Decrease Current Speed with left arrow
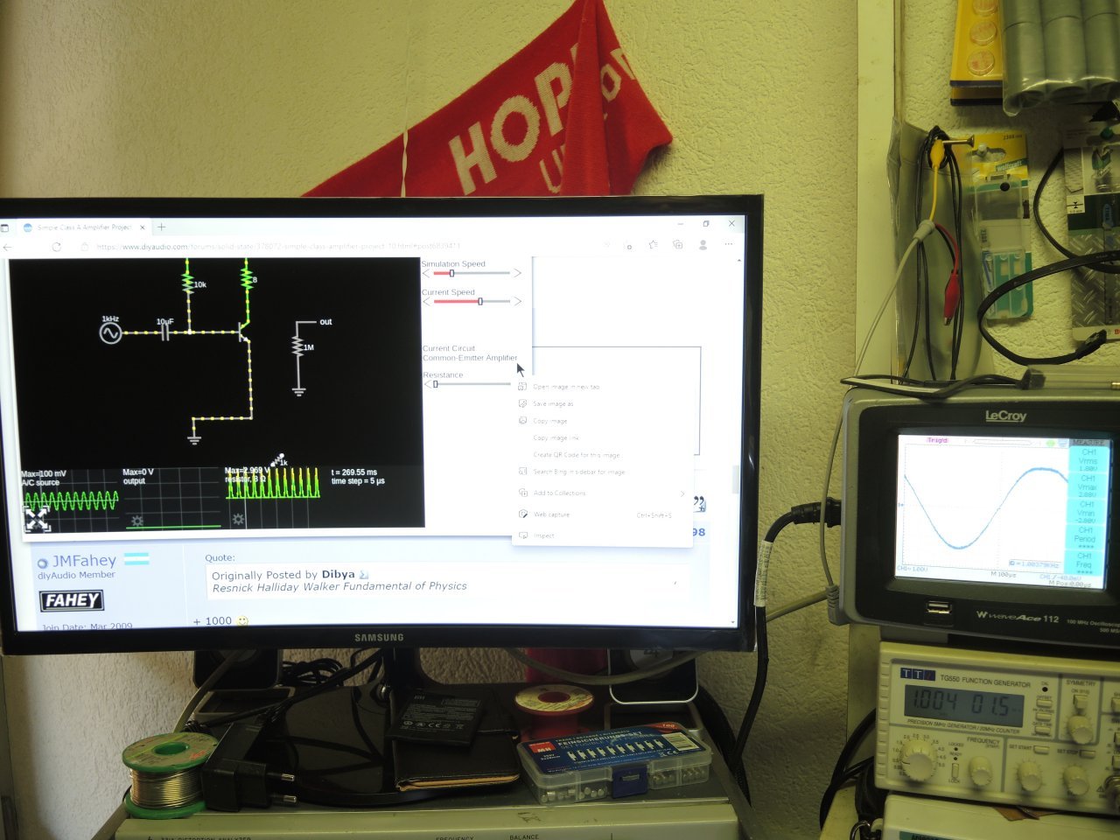Image resolution: width=1120 pixels, height=840 pixels. 427,302
